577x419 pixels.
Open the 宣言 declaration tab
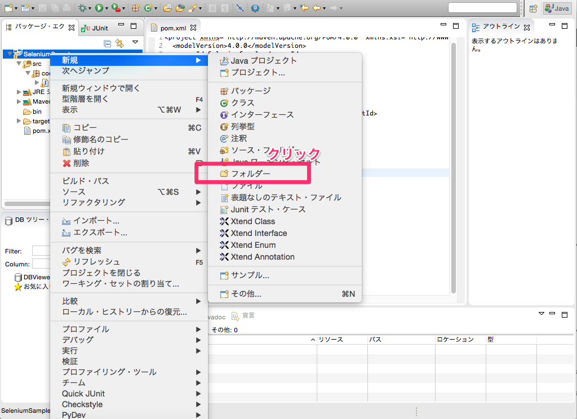pos(243,315)
